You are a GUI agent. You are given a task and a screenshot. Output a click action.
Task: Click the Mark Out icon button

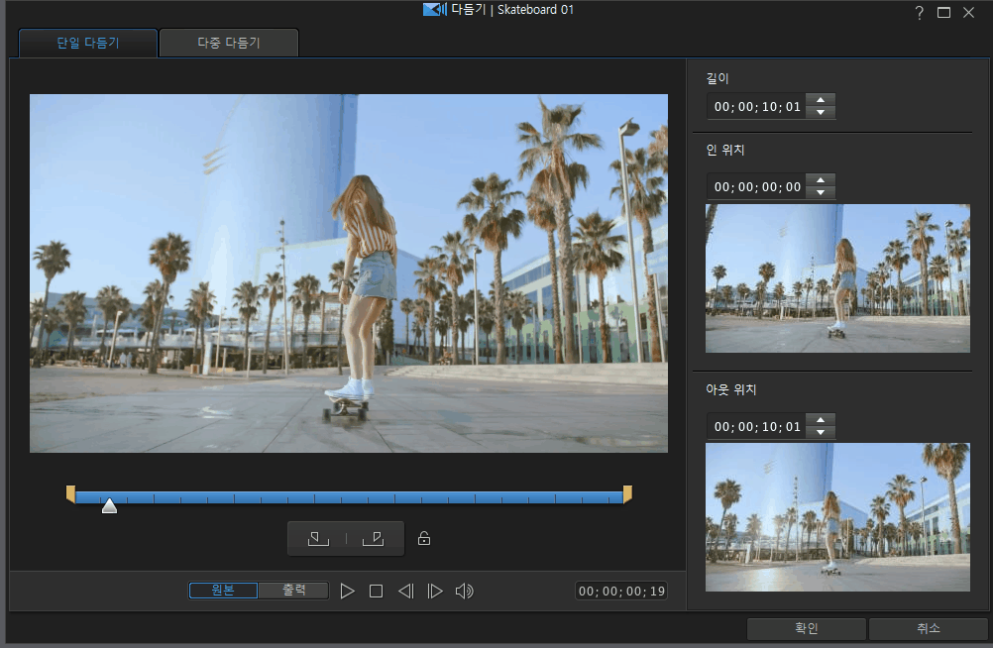click(374, 538)
